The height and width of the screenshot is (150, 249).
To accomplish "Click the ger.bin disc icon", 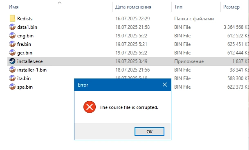I will [x=12, y=52].
